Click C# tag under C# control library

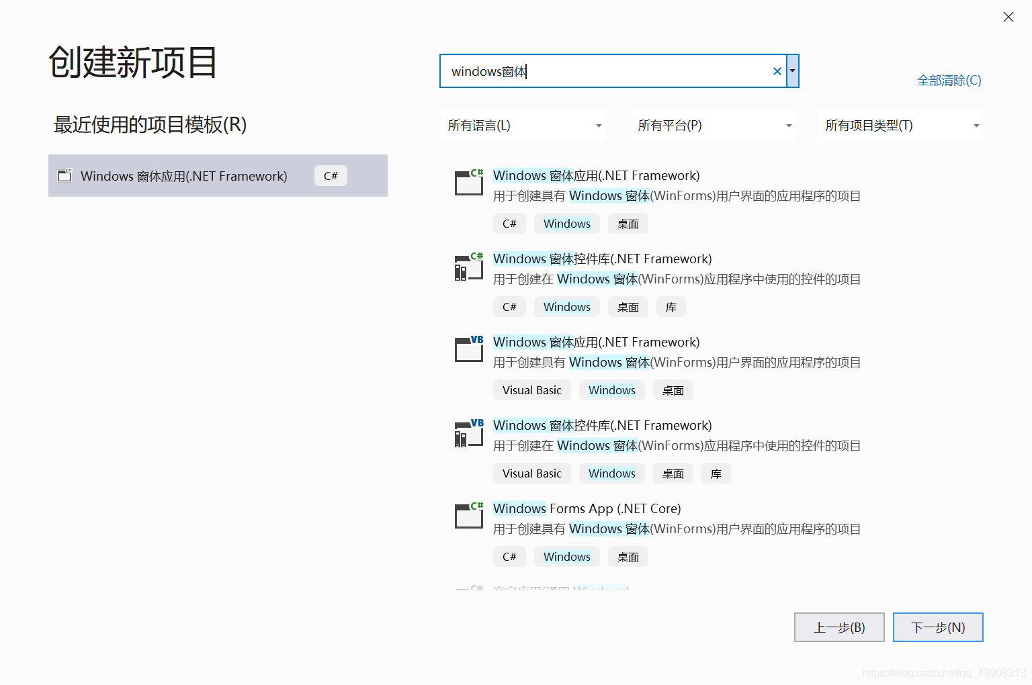click(x=509, y=307)
